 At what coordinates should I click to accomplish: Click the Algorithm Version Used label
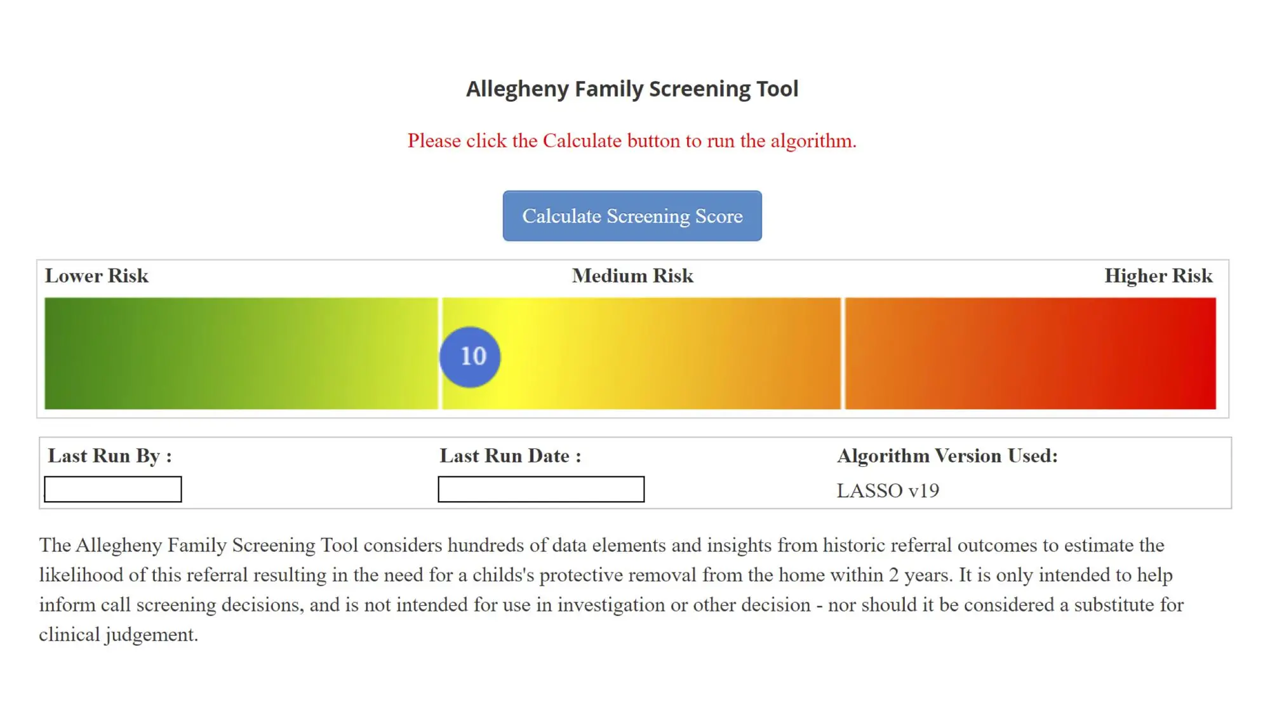(x=947, y=455)
